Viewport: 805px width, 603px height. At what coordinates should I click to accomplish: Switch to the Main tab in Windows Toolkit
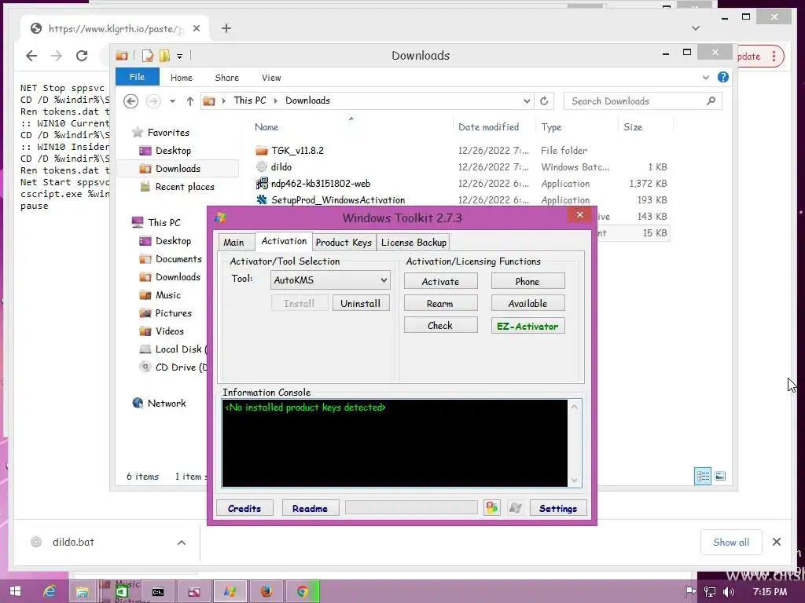[x=233, y=242]
